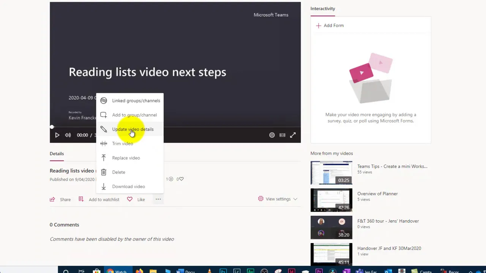The width and height of the screenshot is (486, 273).
Task: Click Add Form
Action: 330,25
